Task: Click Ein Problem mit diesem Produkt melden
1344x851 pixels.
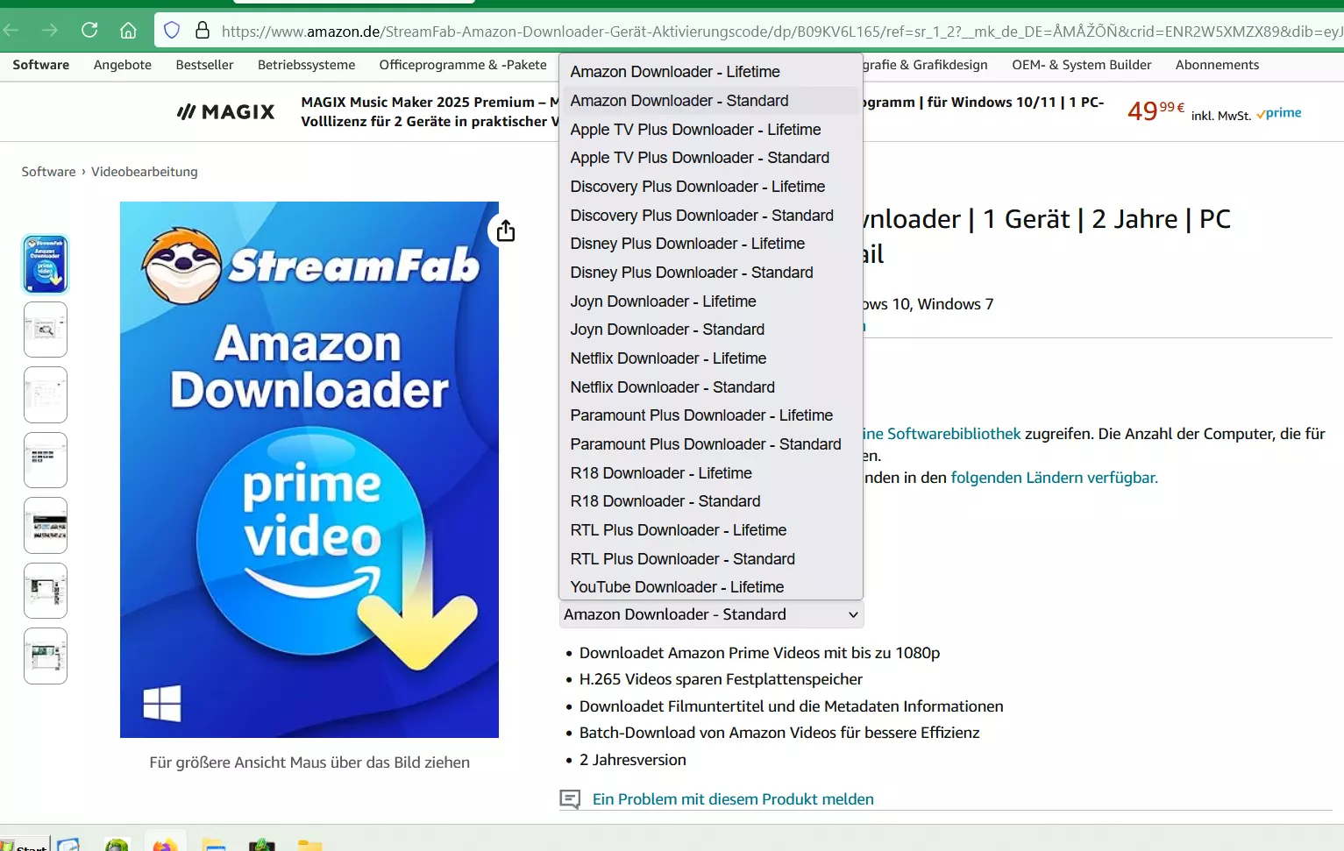Action: pos(733,799)
